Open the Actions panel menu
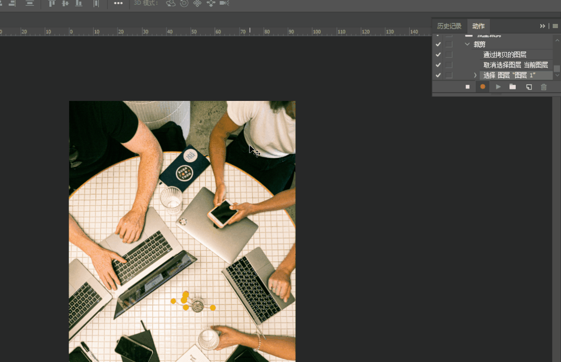Image resolution: width=561 pixels, height=362 pixels. coord(555,26)
